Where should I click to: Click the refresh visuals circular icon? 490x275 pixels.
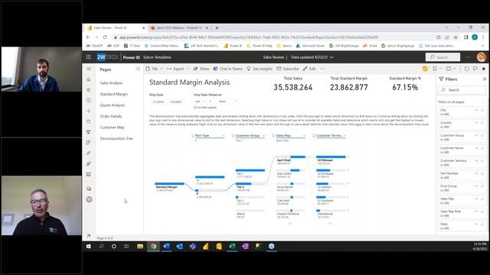[466, 69]
